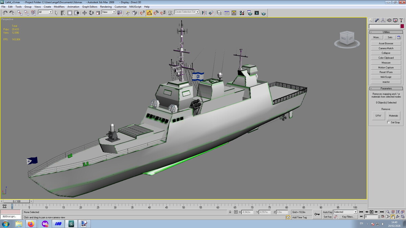Select the Rotate transform tool
The height and width of the screenshot is (228, 406).
pyautogui.click(x=91, y=13)
